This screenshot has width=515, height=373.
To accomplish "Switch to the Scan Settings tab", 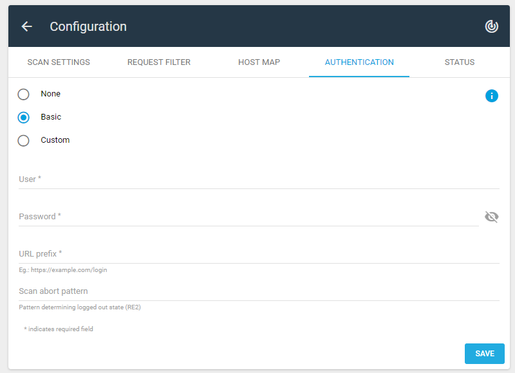I will 59,62.
